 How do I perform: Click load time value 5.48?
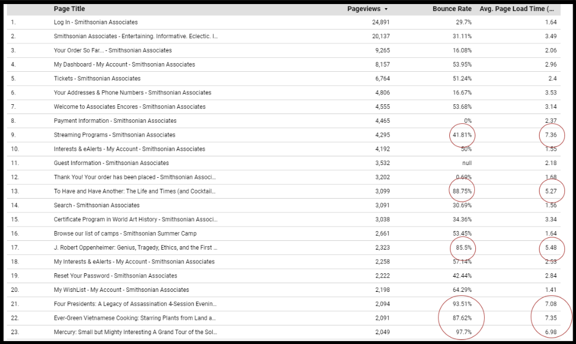tap(551, 248)
